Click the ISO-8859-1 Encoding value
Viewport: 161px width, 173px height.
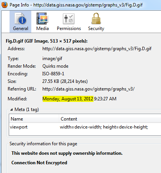click(53, 74)
